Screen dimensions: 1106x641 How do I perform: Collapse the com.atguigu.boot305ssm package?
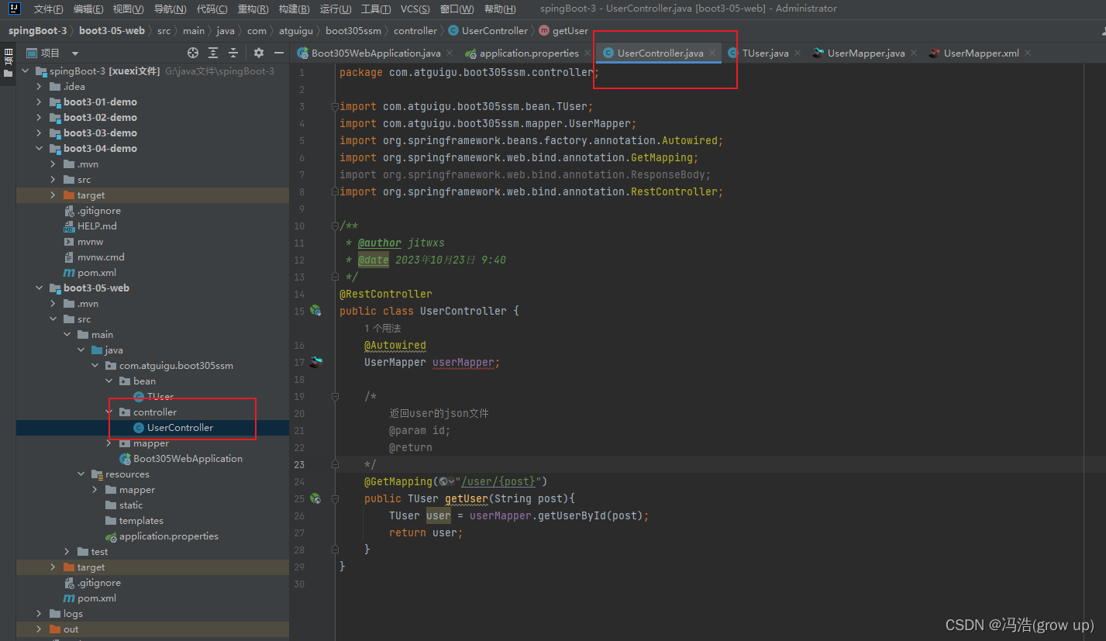95,366
